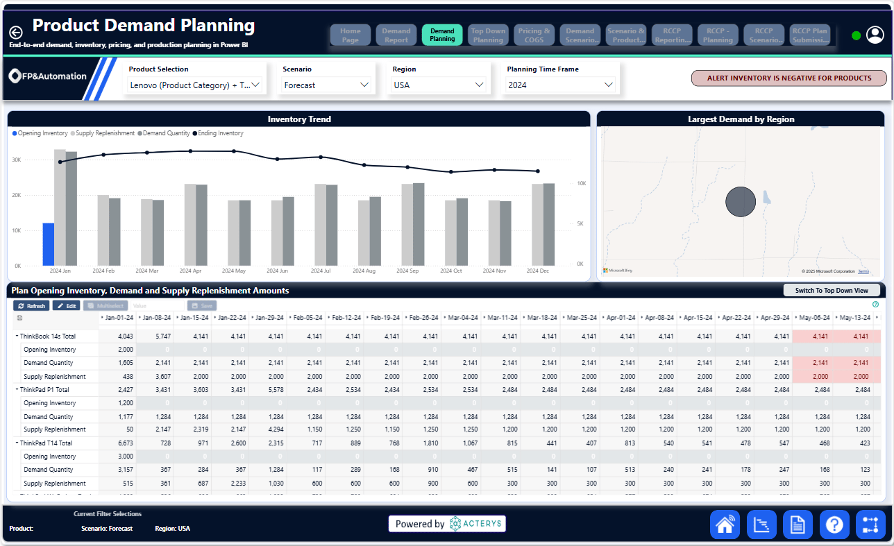Image resolution: width=894 pixels, height=546 pixels.
Task: Select ThinkPad T14 Total value 6,673
Action: [117, 443]
